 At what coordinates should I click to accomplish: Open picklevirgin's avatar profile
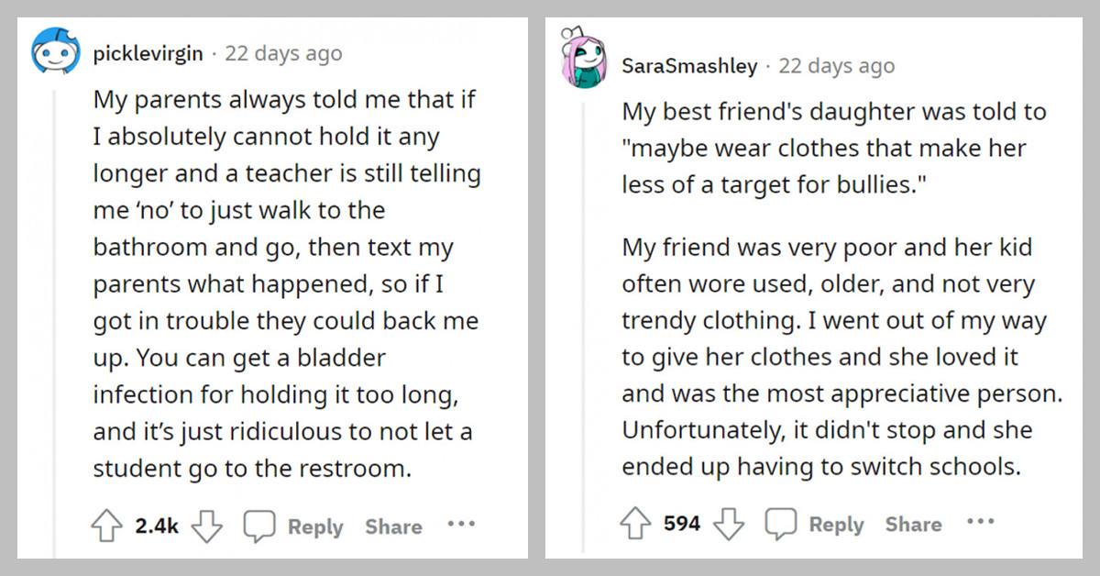57,52
